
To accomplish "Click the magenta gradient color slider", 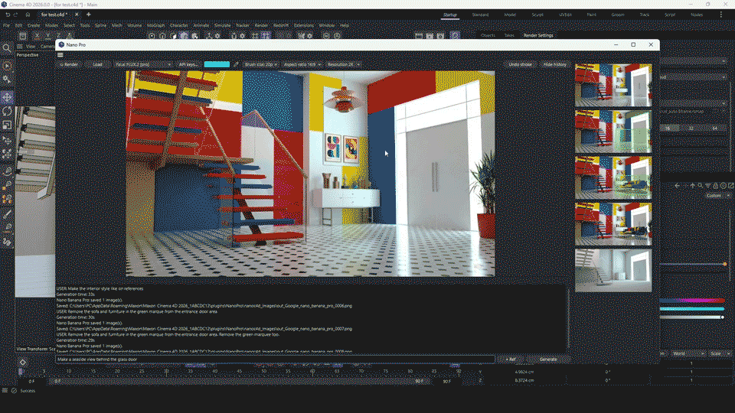I will tap(692, 301).
